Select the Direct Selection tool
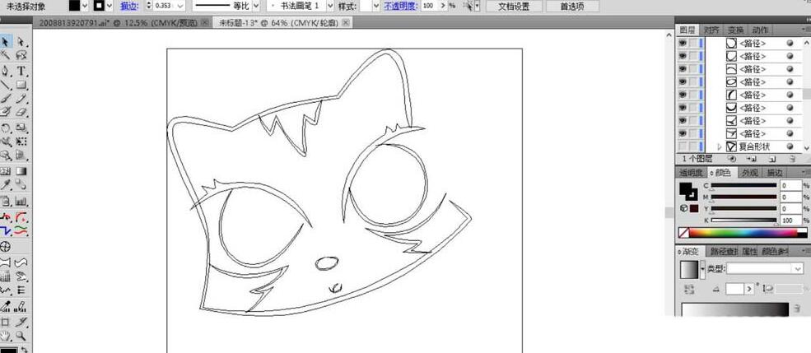This screenshot has height=353, width=811. [x=21, y=42]
